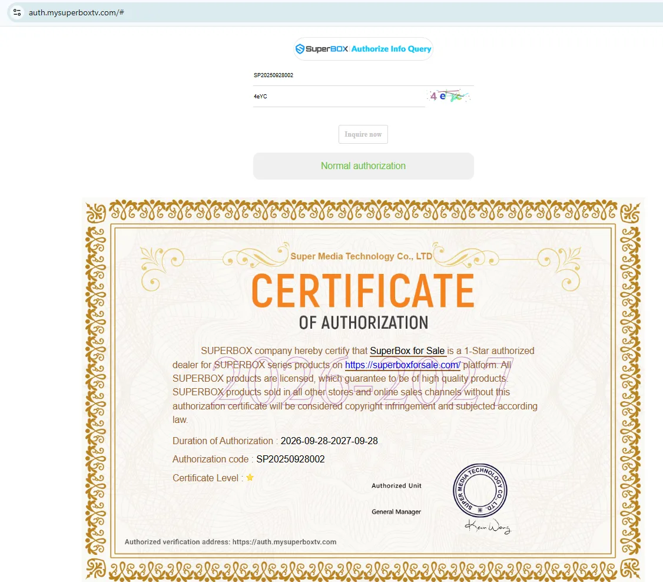Select Super Media Technology Co., LTD text
The width and height of the screenshot is (663, 582).
click(x=361, y=256)
